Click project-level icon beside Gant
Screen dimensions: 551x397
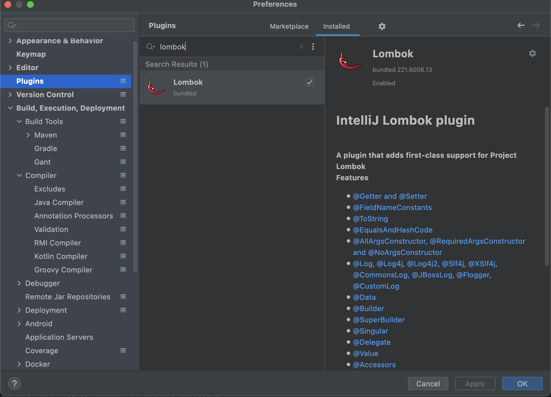[123, 162]
